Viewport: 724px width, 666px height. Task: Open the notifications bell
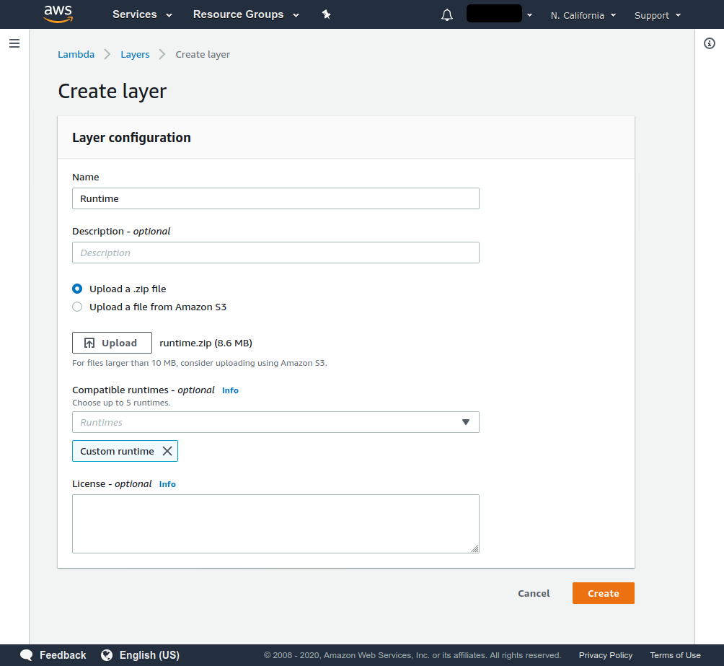pos(447,15)
